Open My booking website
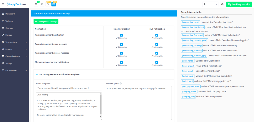254x122 pixels. (239, 4)
